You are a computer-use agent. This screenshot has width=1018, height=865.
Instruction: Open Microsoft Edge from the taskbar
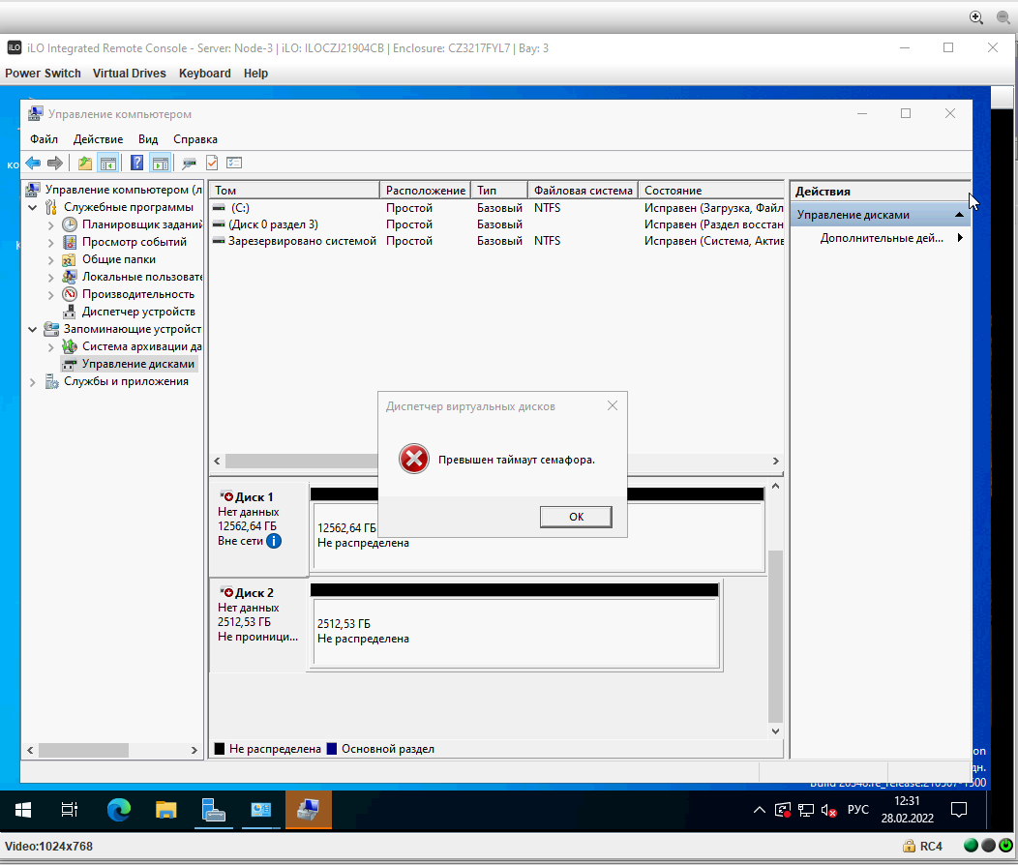tap(119, 810)
